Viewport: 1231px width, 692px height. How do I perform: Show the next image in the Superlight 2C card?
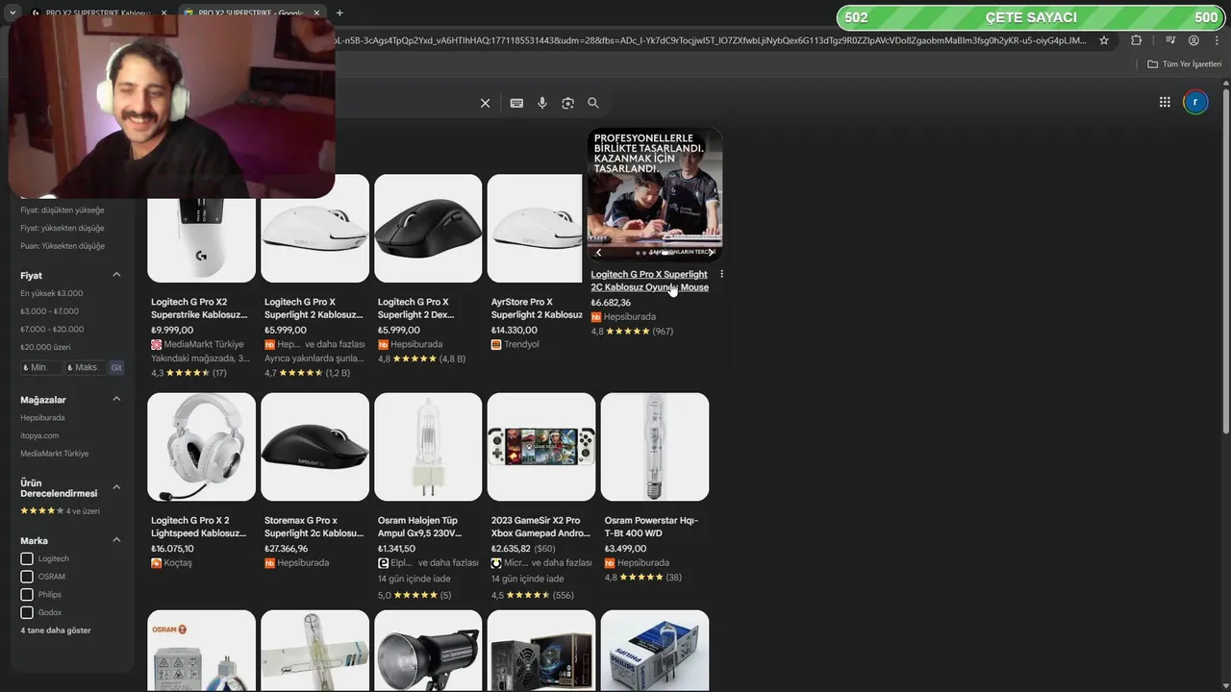(x=711, y=253)
